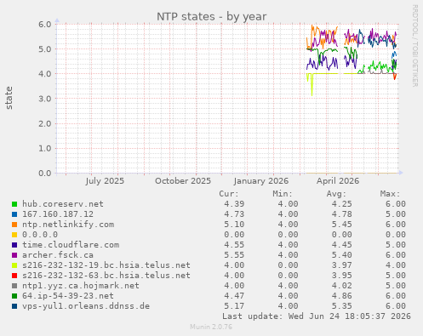
Task: Click the 2.0 y-axis tick label
Action: [45, 123]
